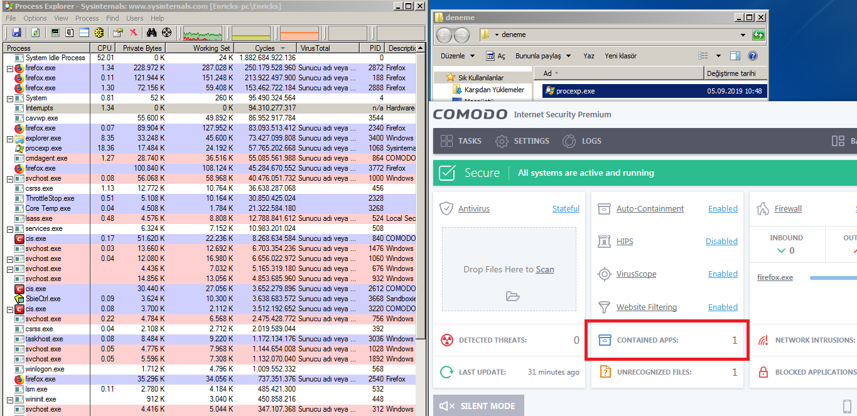Image resolution: width=857 pixels, height=416 pixels.
Task: Open the Options menu in Process Explorer
Action: pyautogui.click(x=35, y=18)
